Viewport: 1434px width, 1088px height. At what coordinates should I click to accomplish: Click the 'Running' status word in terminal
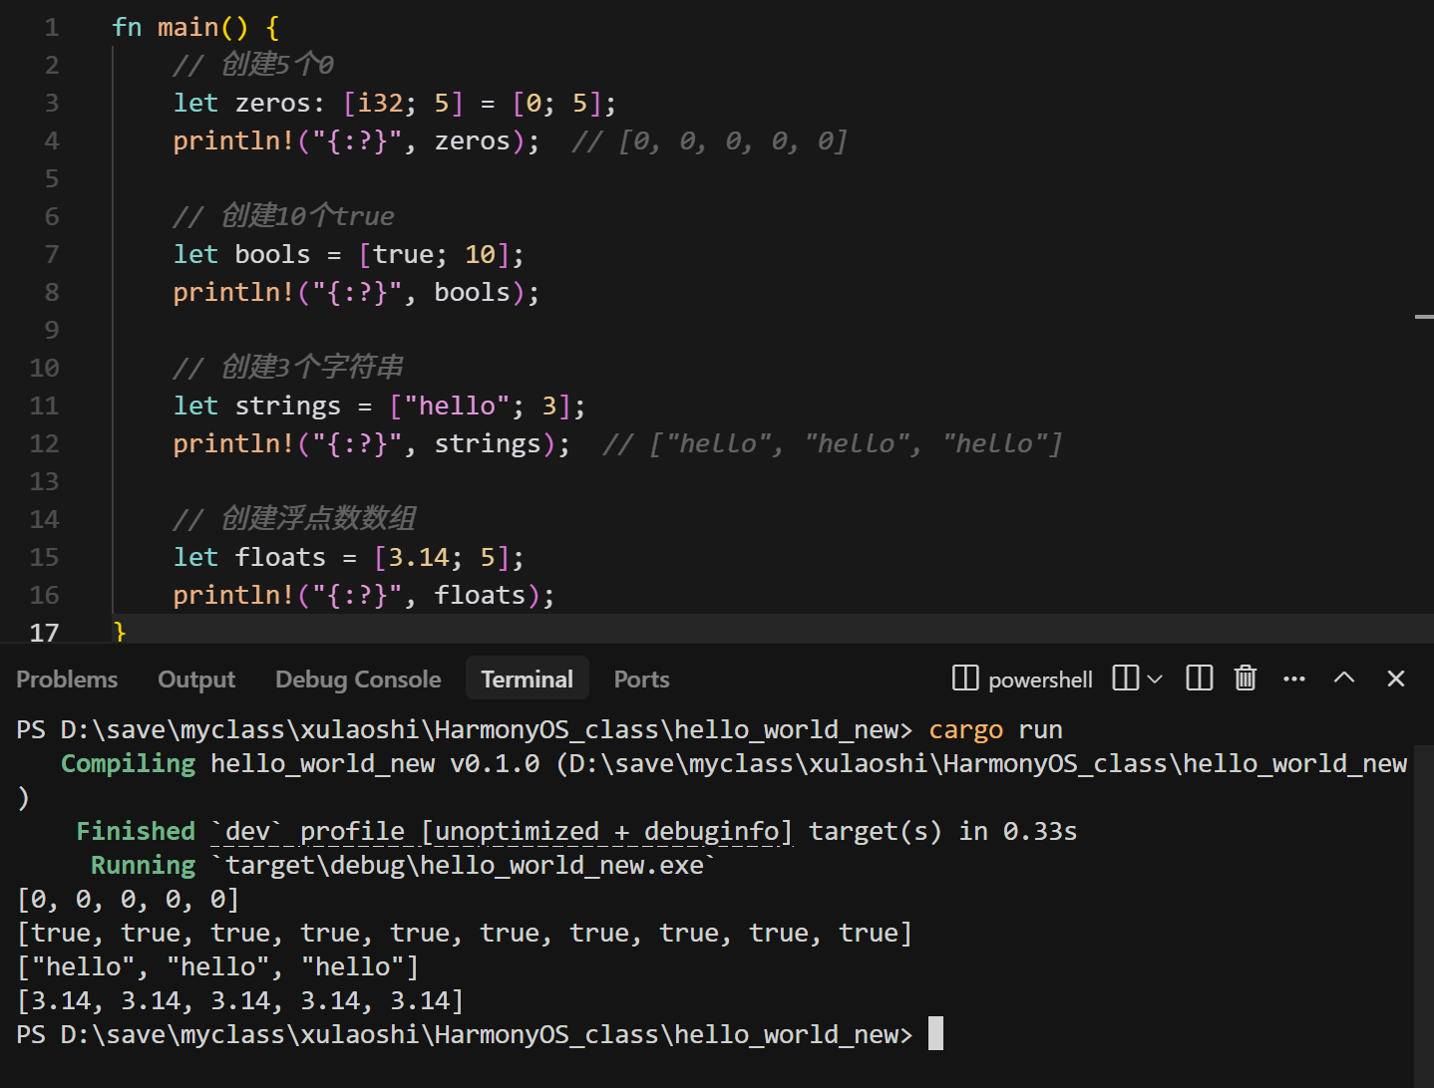click(x=144, y=866)
